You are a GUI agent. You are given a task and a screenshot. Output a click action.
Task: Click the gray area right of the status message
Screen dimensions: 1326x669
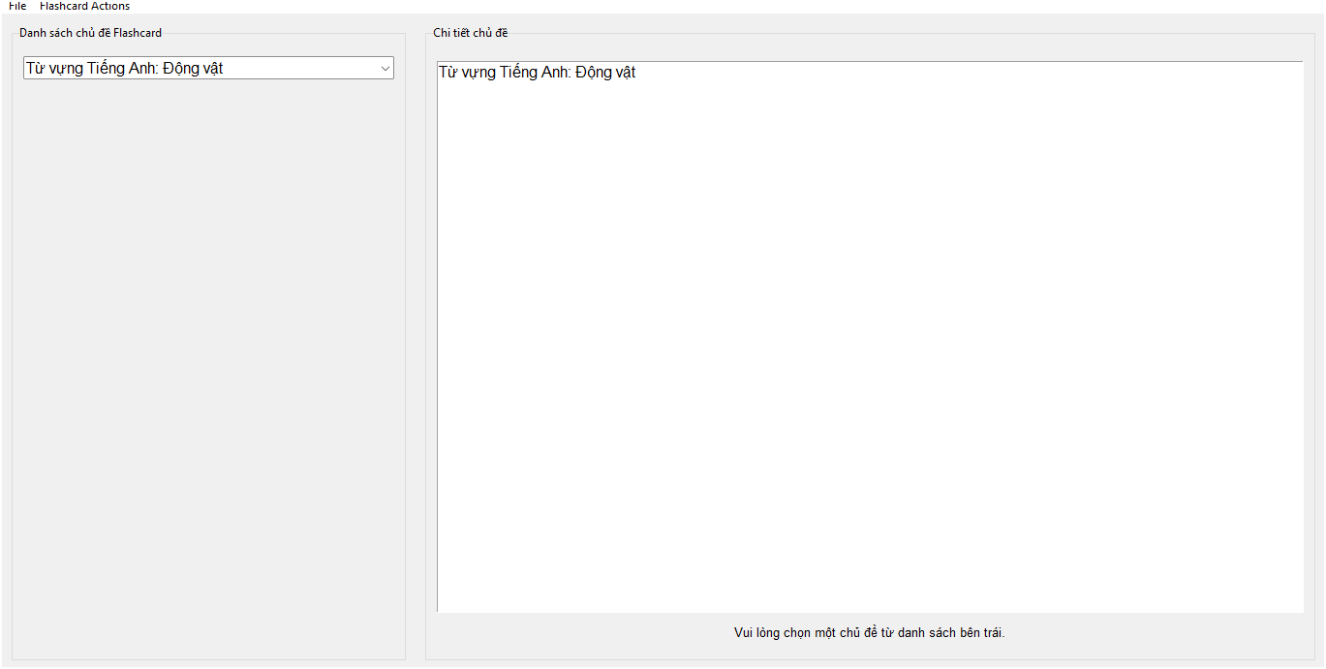1162,632
